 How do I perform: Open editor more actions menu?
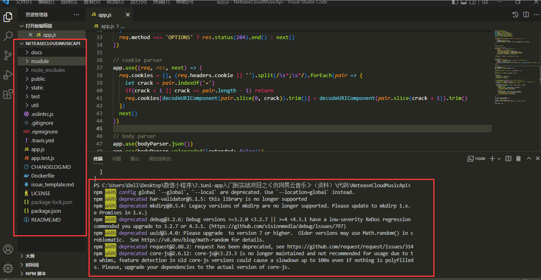point(536,15)
